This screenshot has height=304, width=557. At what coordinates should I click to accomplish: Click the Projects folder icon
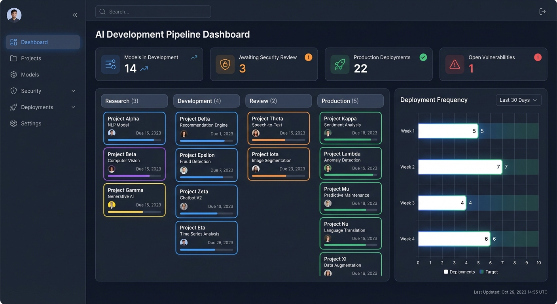13,58
